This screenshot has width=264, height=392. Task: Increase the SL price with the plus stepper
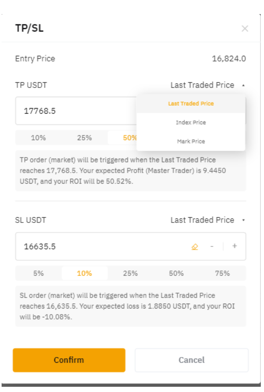click(x=235, y=246)
